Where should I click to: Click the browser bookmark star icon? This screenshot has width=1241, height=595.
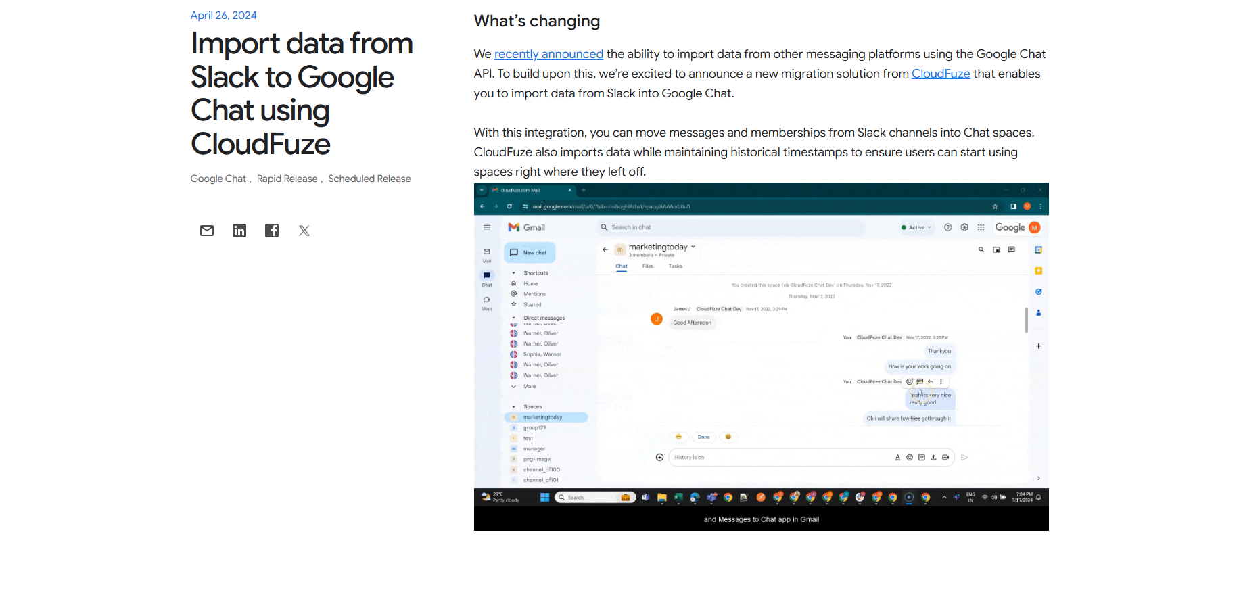click(x=995, y=206)
